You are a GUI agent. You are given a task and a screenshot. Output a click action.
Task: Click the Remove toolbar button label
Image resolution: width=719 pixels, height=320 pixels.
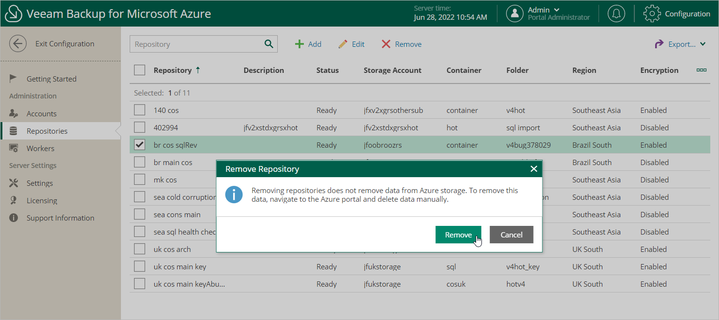408,44
